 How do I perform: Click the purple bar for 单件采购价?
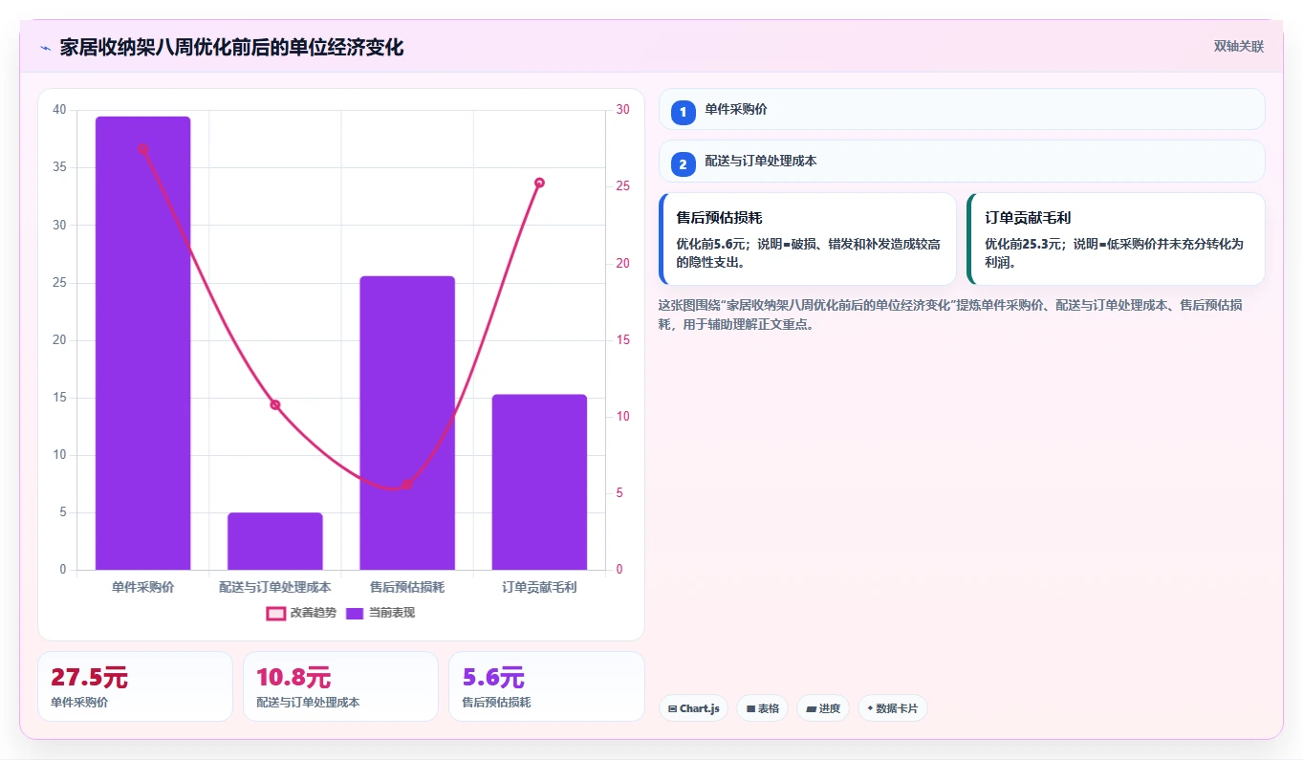[142, 343]
